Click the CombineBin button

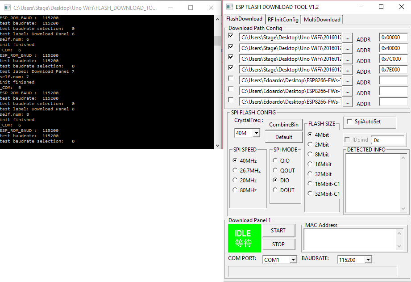coord(284,125)
